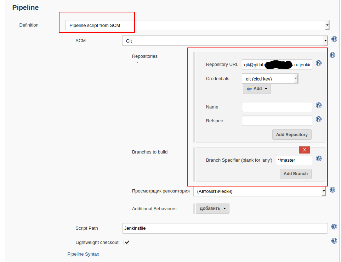The width and height of the screenshot is (341, 262).
Task: Expand the SCM Git dropdown
Action: (225, 41)
